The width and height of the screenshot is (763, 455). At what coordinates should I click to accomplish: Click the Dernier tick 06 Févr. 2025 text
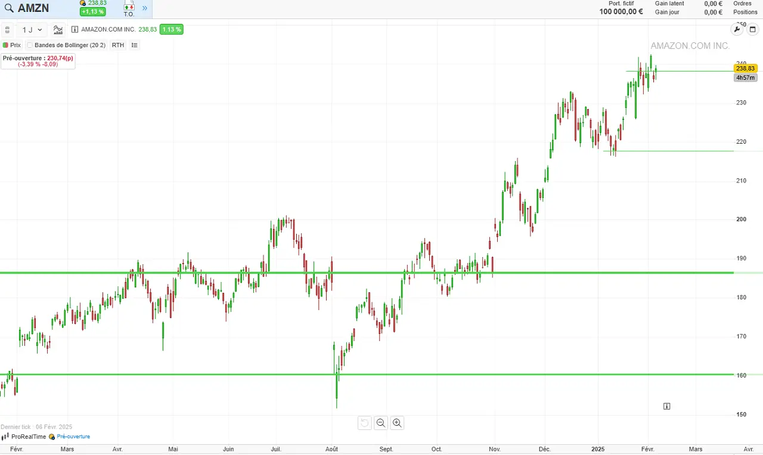pyautogui.click(x=36, y=427)
